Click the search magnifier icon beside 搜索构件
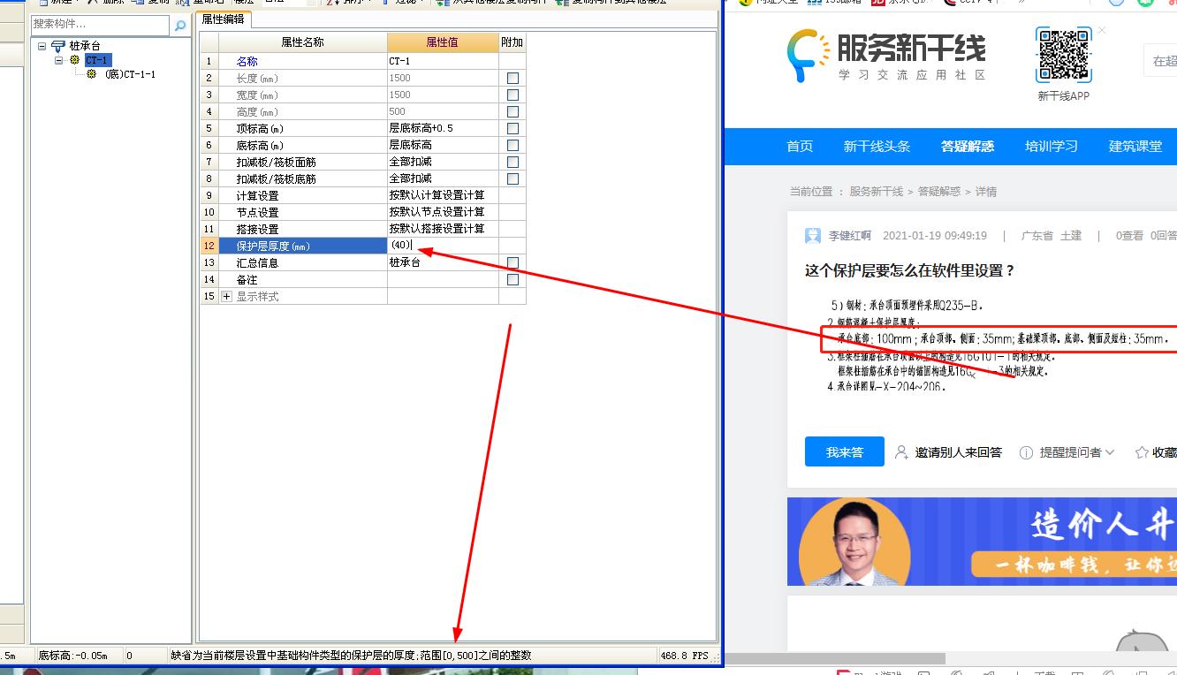 pyautogui.click(x=180, y=26)
